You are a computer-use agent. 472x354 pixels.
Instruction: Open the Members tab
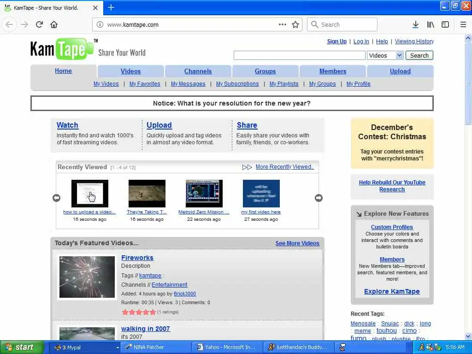click(x=333, y=71)
